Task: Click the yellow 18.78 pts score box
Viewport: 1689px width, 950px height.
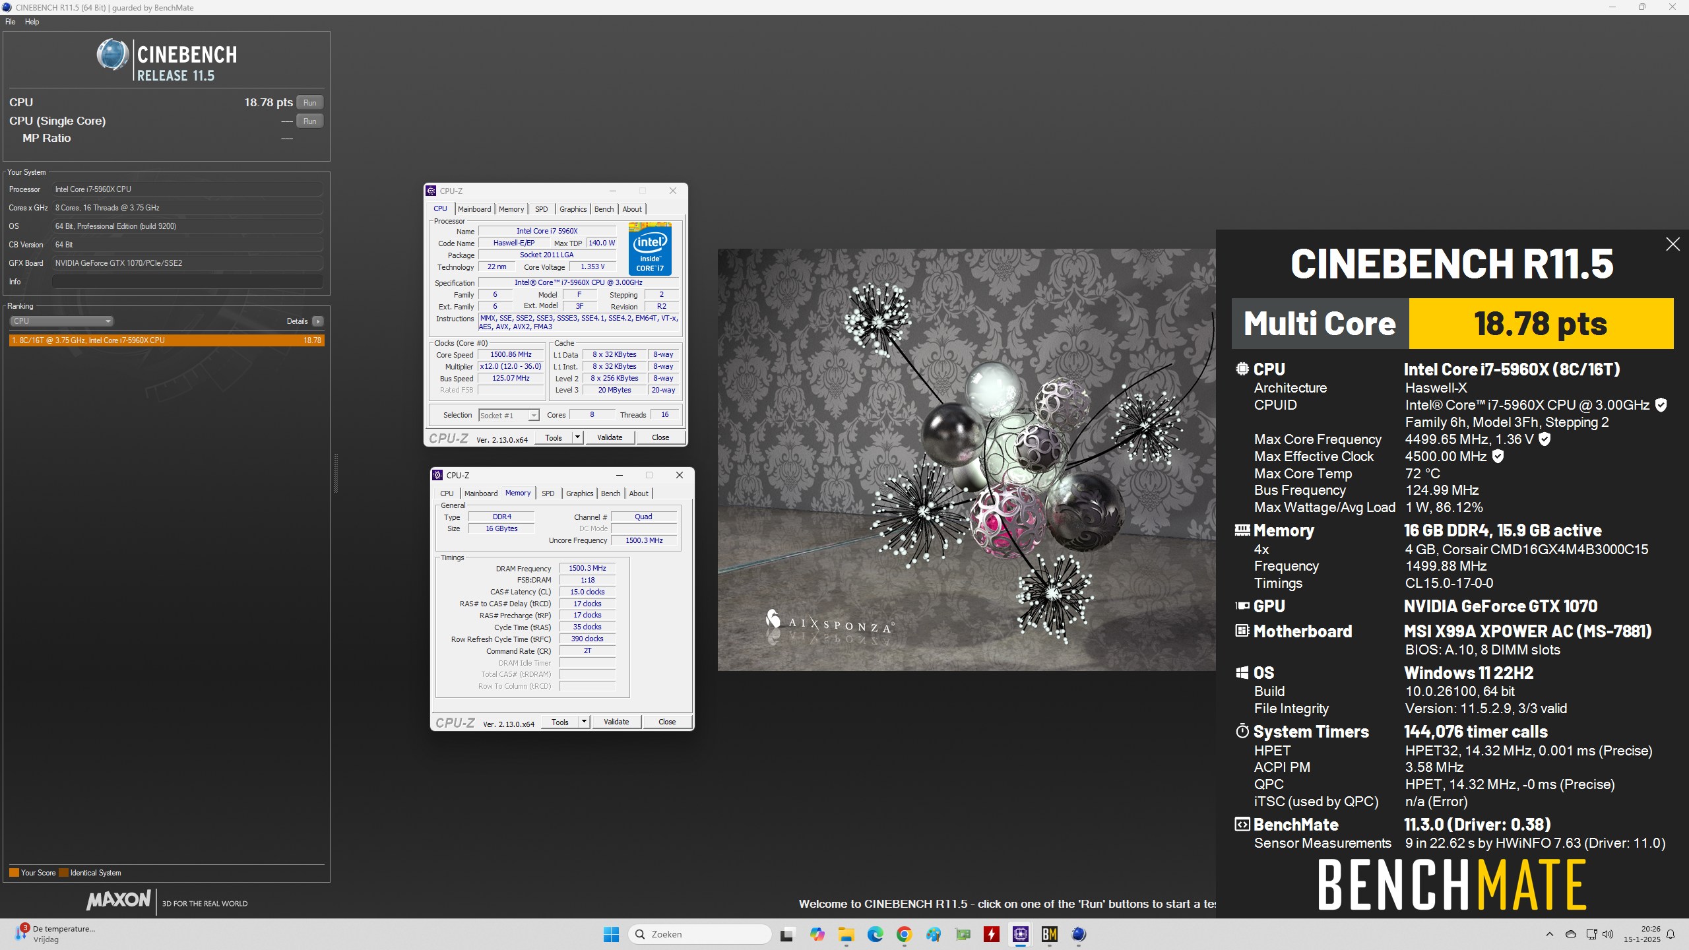Action: pos(1541,323)
